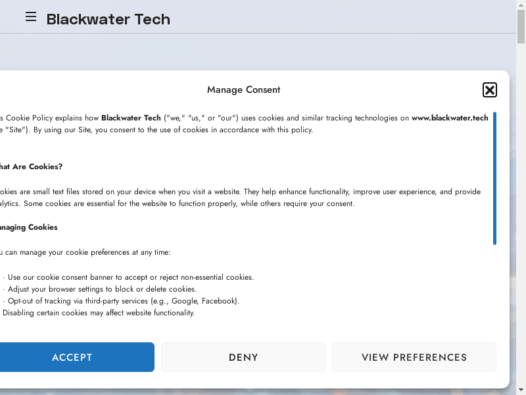Click the "Managing Cookies" heading
Screen dimensions: 526x395
(x=29, y=227)
